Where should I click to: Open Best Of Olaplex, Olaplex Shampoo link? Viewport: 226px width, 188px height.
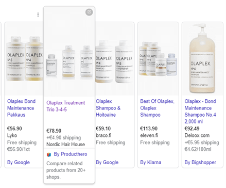[157, 108]
